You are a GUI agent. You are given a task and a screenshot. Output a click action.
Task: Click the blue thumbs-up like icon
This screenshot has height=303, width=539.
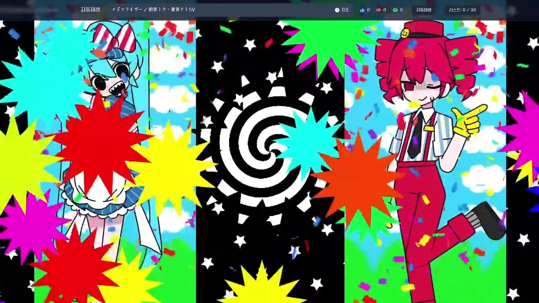(362, 10)
